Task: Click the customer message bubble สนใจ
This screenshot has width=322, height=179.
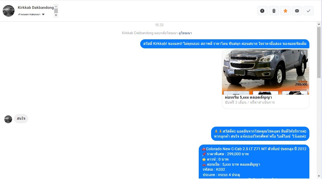Action: tap(21, 119)
